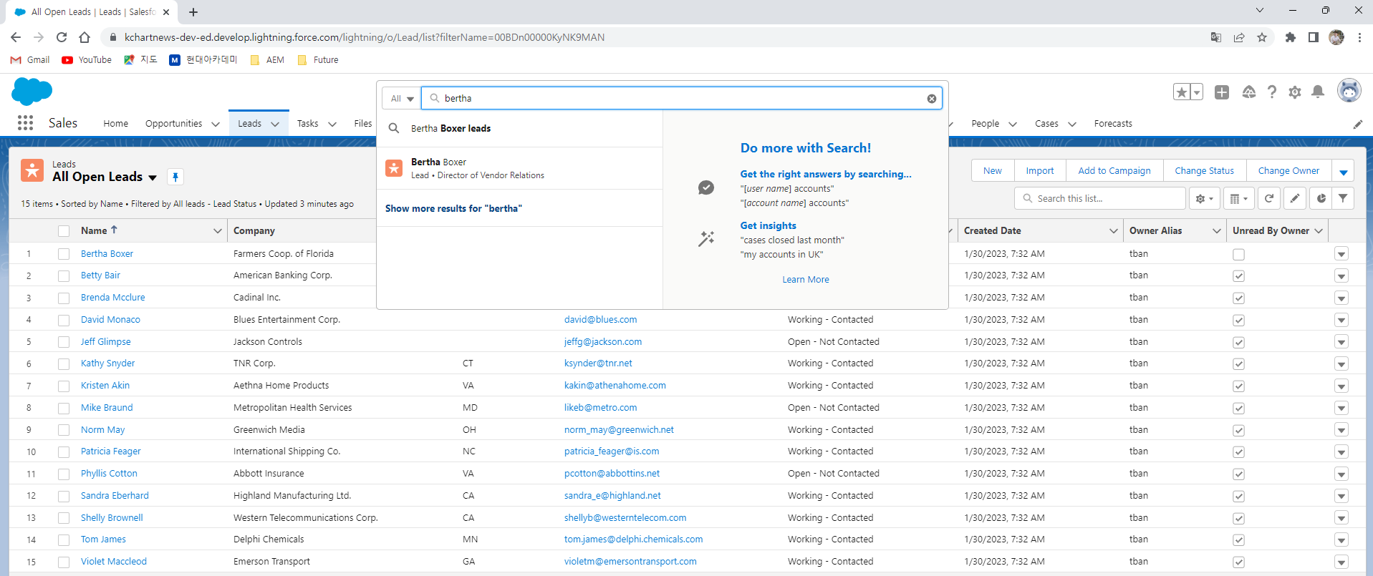The width and height of the screenshot is (1373, 576).
Task: Open Name column options chevron
Action: tap(217, 231)
